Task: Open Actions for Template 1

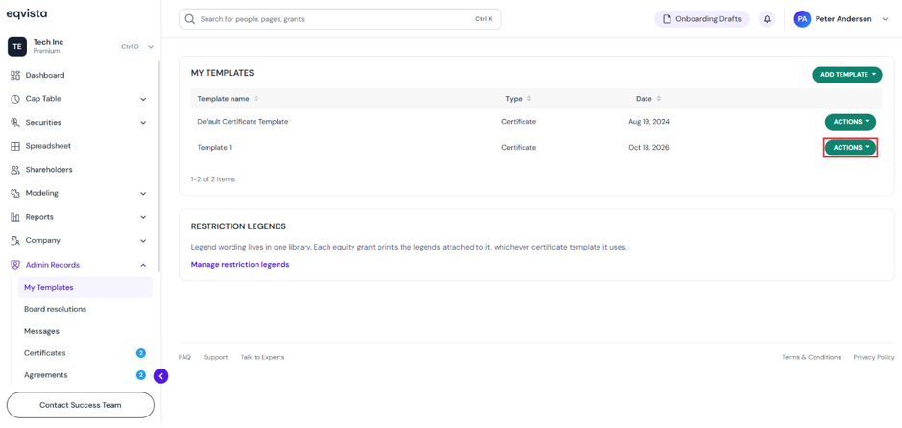Action: pos(850,148)
